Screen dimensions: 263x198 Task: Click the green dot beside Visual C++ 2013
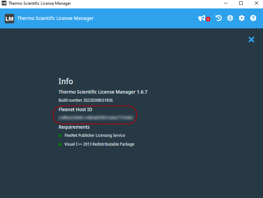(x=60, y=144)
